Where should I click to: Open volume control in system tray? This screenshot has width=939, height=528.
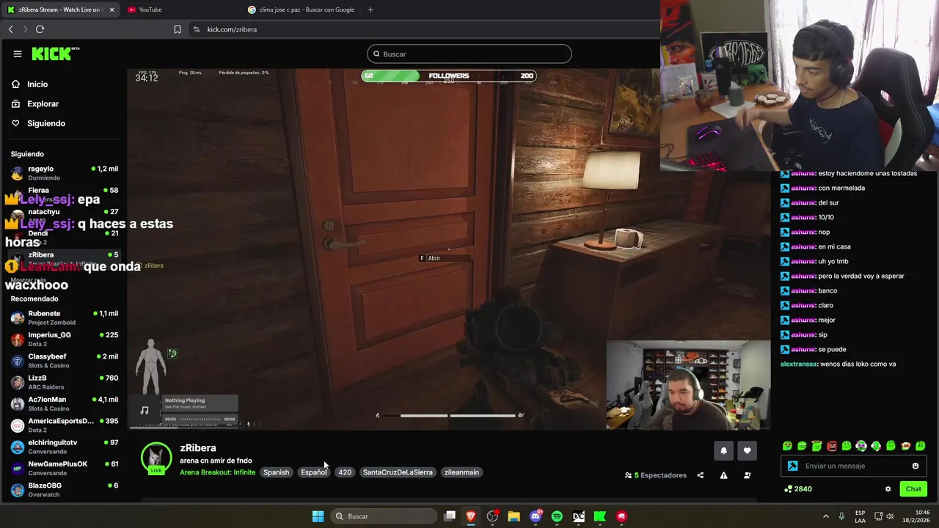[890, 516]
